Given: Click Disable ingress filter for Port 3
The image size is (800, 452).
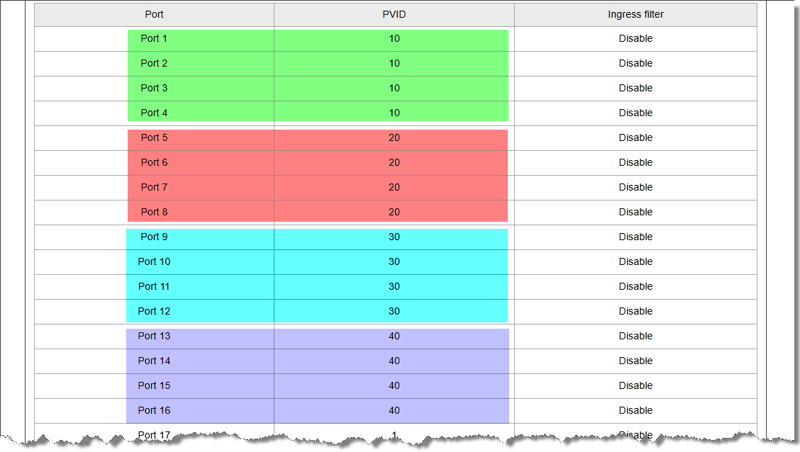Looking at the screenshot, I should tap(635, 88).
